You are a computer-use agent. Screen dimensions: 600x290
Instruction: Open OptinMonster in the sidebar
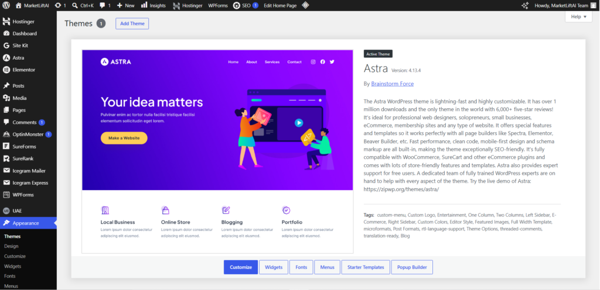(x=28, y=134)
